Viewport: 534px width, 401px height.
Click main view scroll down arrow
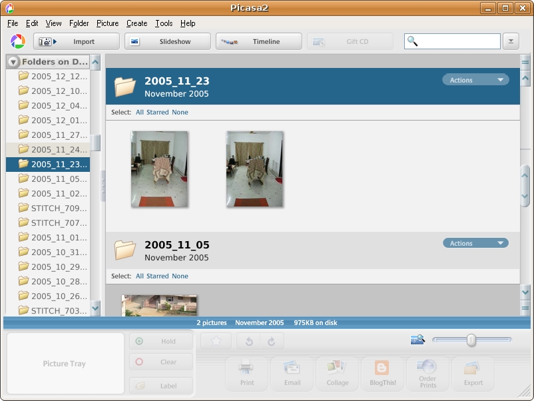525,292
